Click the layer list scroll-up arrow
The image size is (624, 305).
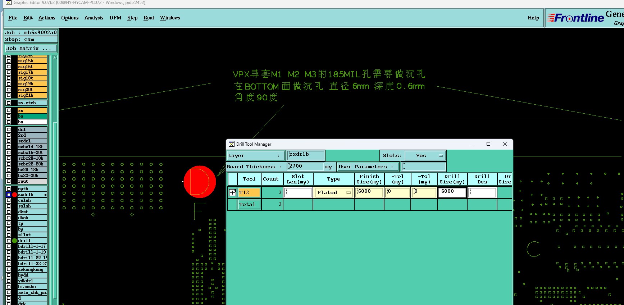55,58
